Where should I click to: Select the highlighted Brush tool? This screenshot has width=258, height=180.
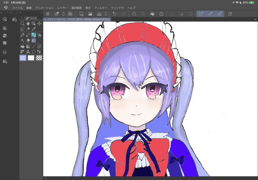click(x=33, y=35)
